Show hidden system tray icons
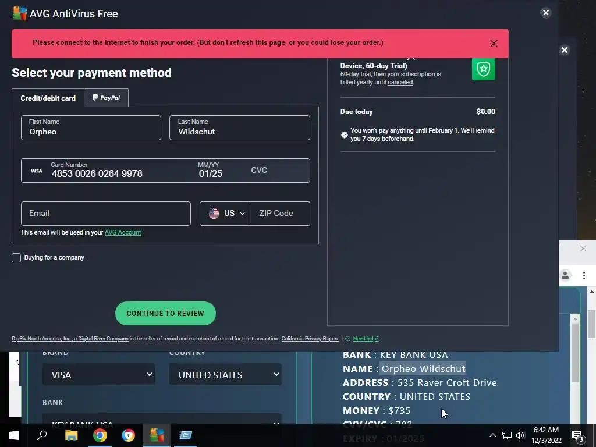This screenshot has height=447, width=596. pos(492,435)
